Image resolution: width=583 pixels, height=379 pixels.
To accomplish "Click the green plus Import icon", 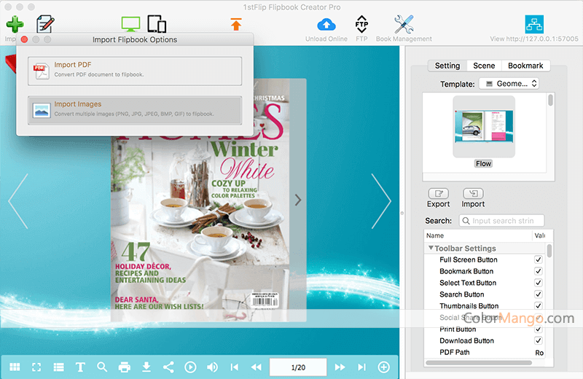I will [x=15, y=24].
